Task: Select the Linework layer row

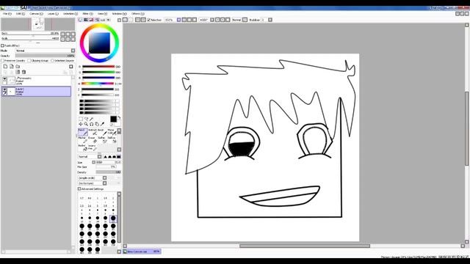Action: tap(36, 81)
